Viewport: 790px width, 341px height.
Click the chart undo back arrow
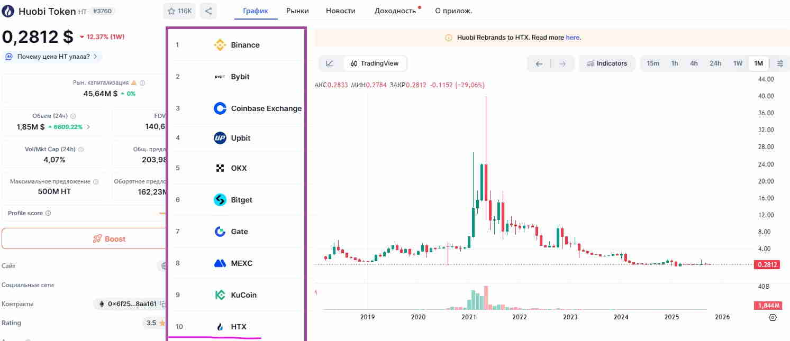click(x=539, y=64)
